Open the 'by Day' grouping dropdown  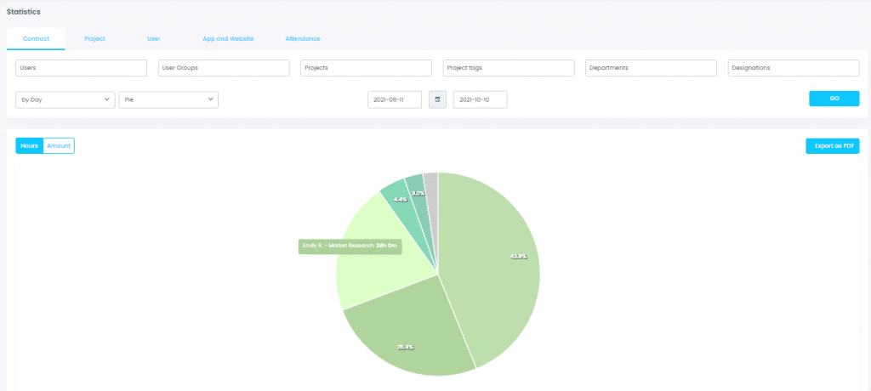[65, 100]
